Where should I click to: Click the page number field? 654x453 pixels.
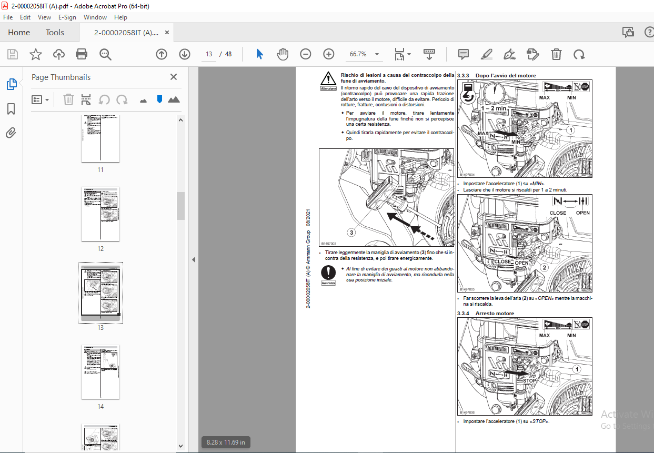(x=209, y=54)
